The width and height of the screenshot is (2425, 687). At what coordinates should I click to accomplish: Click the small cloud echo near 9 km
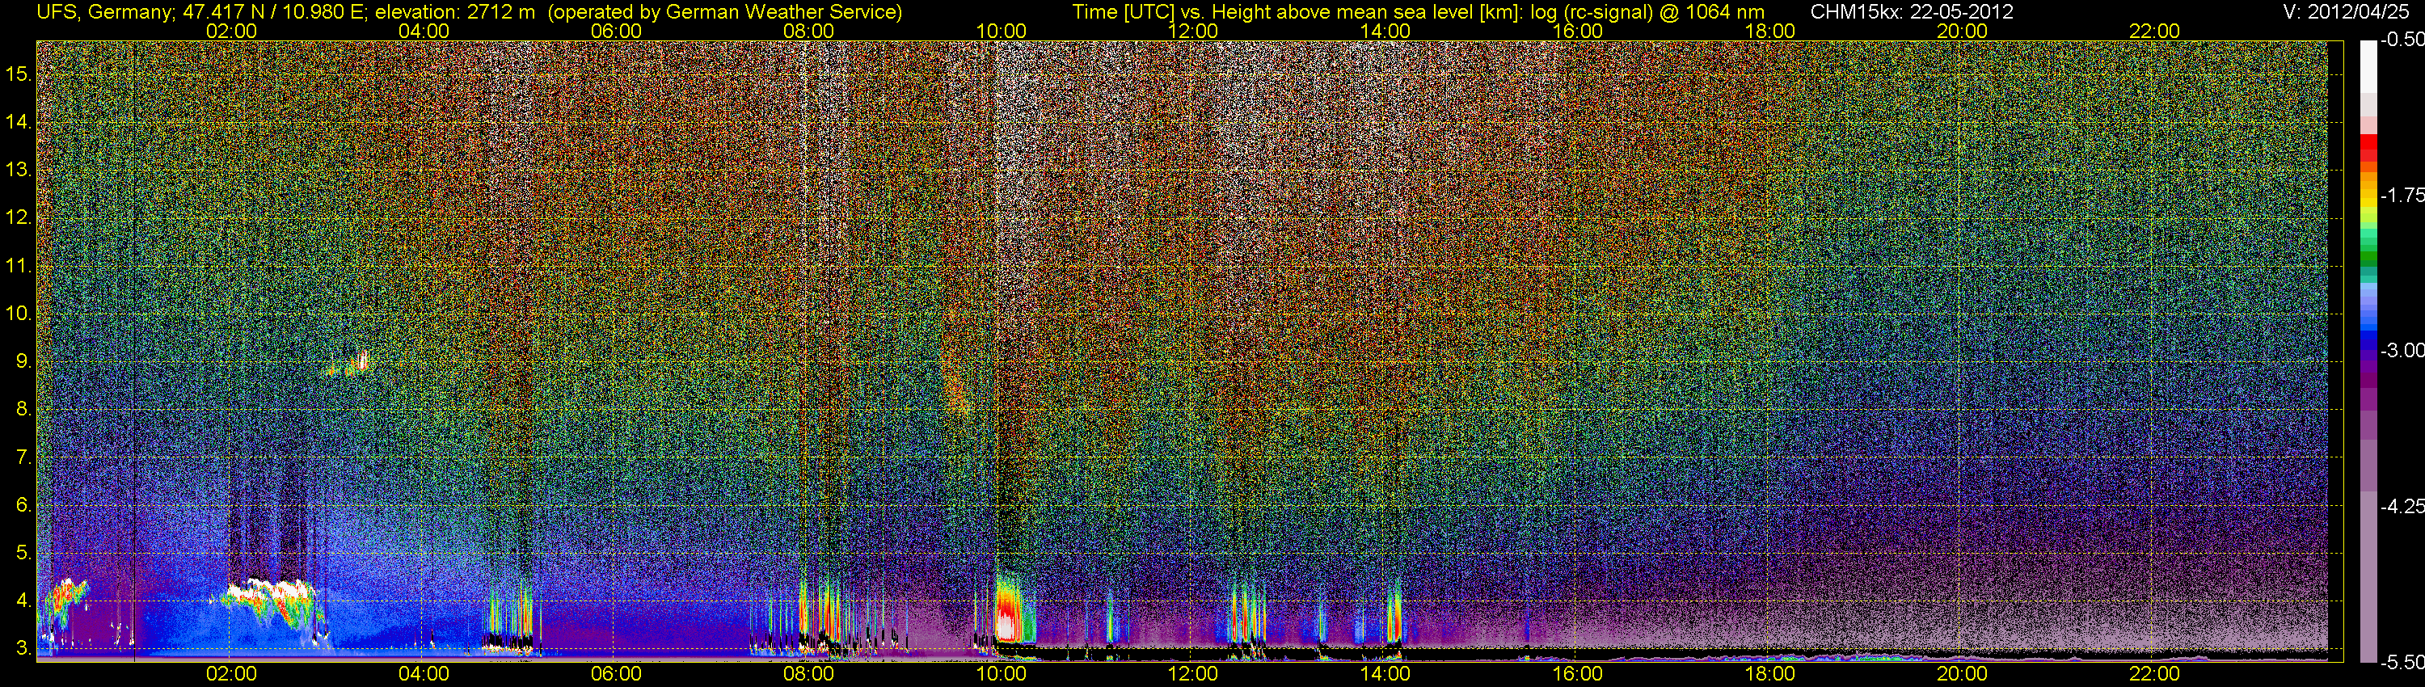[x=348, y=365]
